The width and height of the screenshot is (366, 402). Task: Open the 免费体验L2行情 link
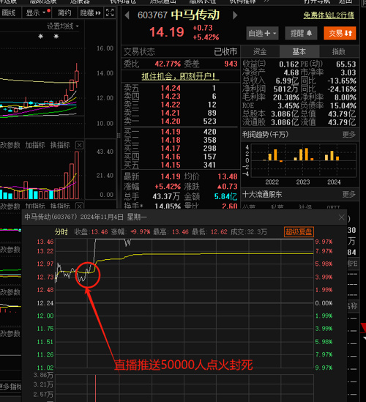pyautogui.click(x=329, y=15)
